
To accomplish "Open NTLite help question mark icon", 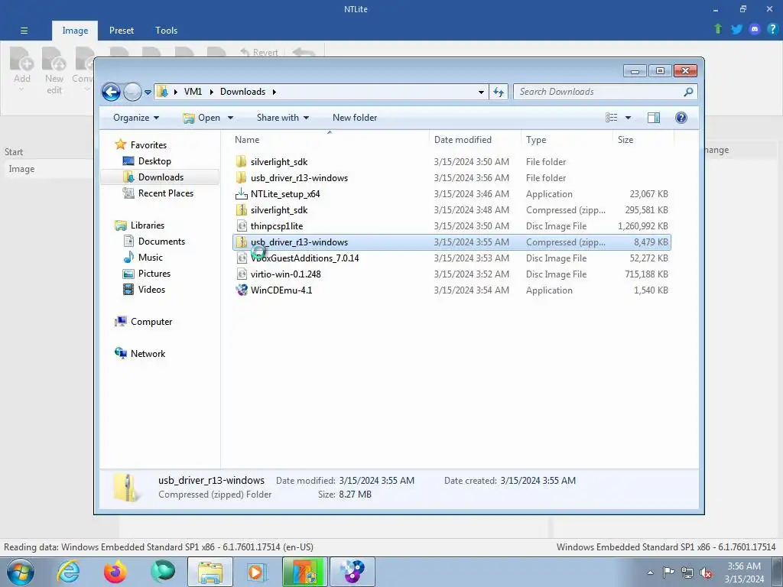I will (772, 29).
